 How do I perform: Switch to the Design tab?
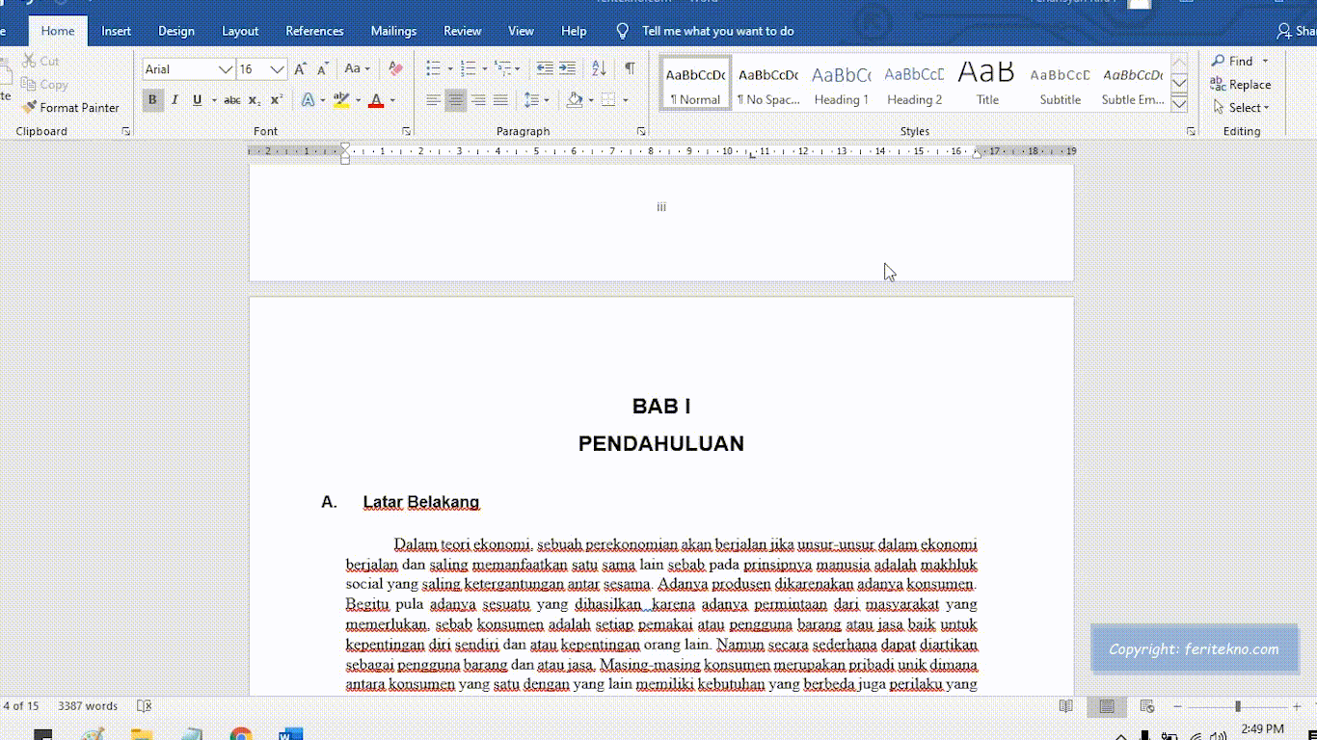coord(176,31)
